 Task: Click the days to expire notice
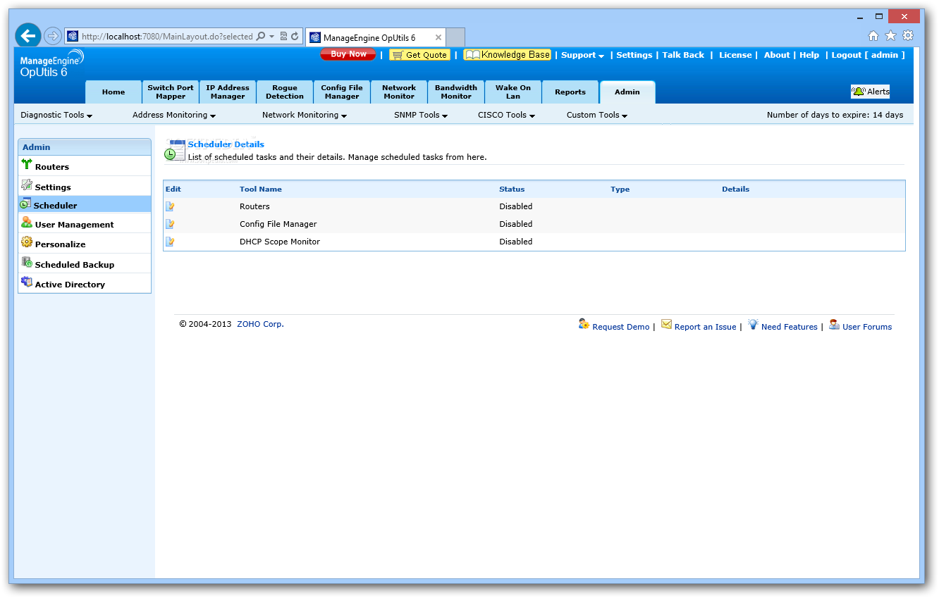pos(835,115)
